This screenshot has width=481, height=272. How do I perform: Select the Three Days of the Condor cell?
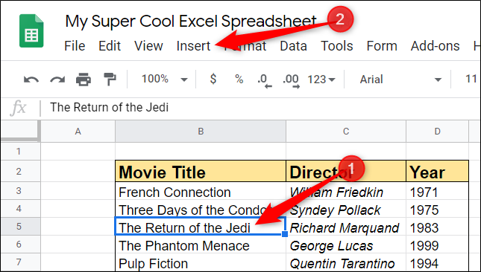201,209
